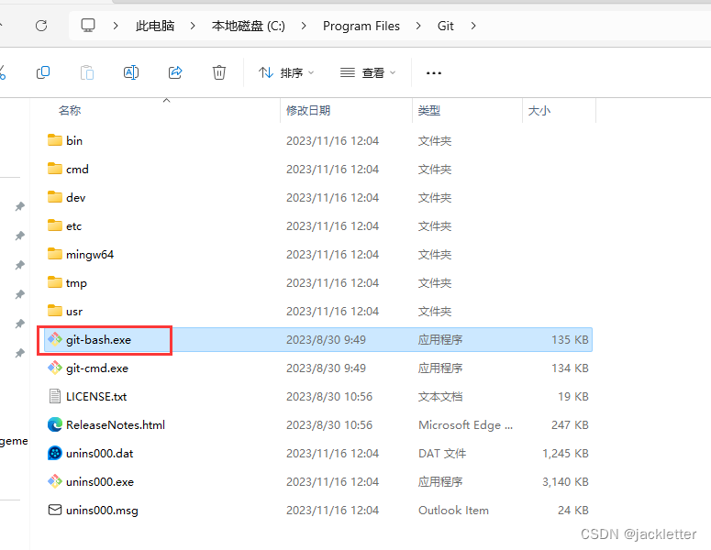This screenshot has width=711, height=550.
Task: Sort by the 大小 column header
Action: [539, 110]
